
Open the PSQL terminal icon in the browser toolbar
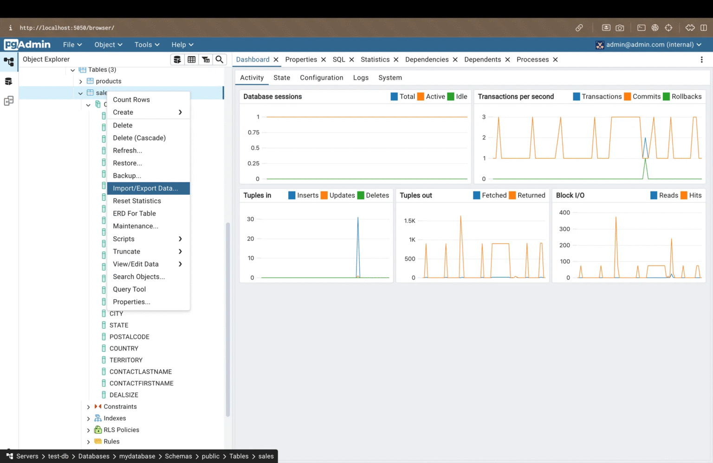641,28
